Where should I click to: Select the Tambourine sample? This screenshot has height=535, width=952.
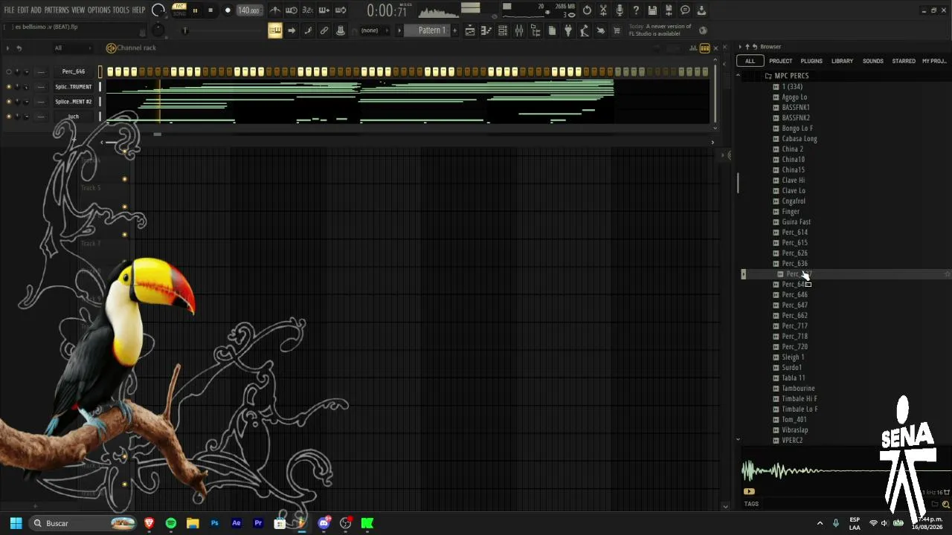pyautogui.click(x=798, y=389)
